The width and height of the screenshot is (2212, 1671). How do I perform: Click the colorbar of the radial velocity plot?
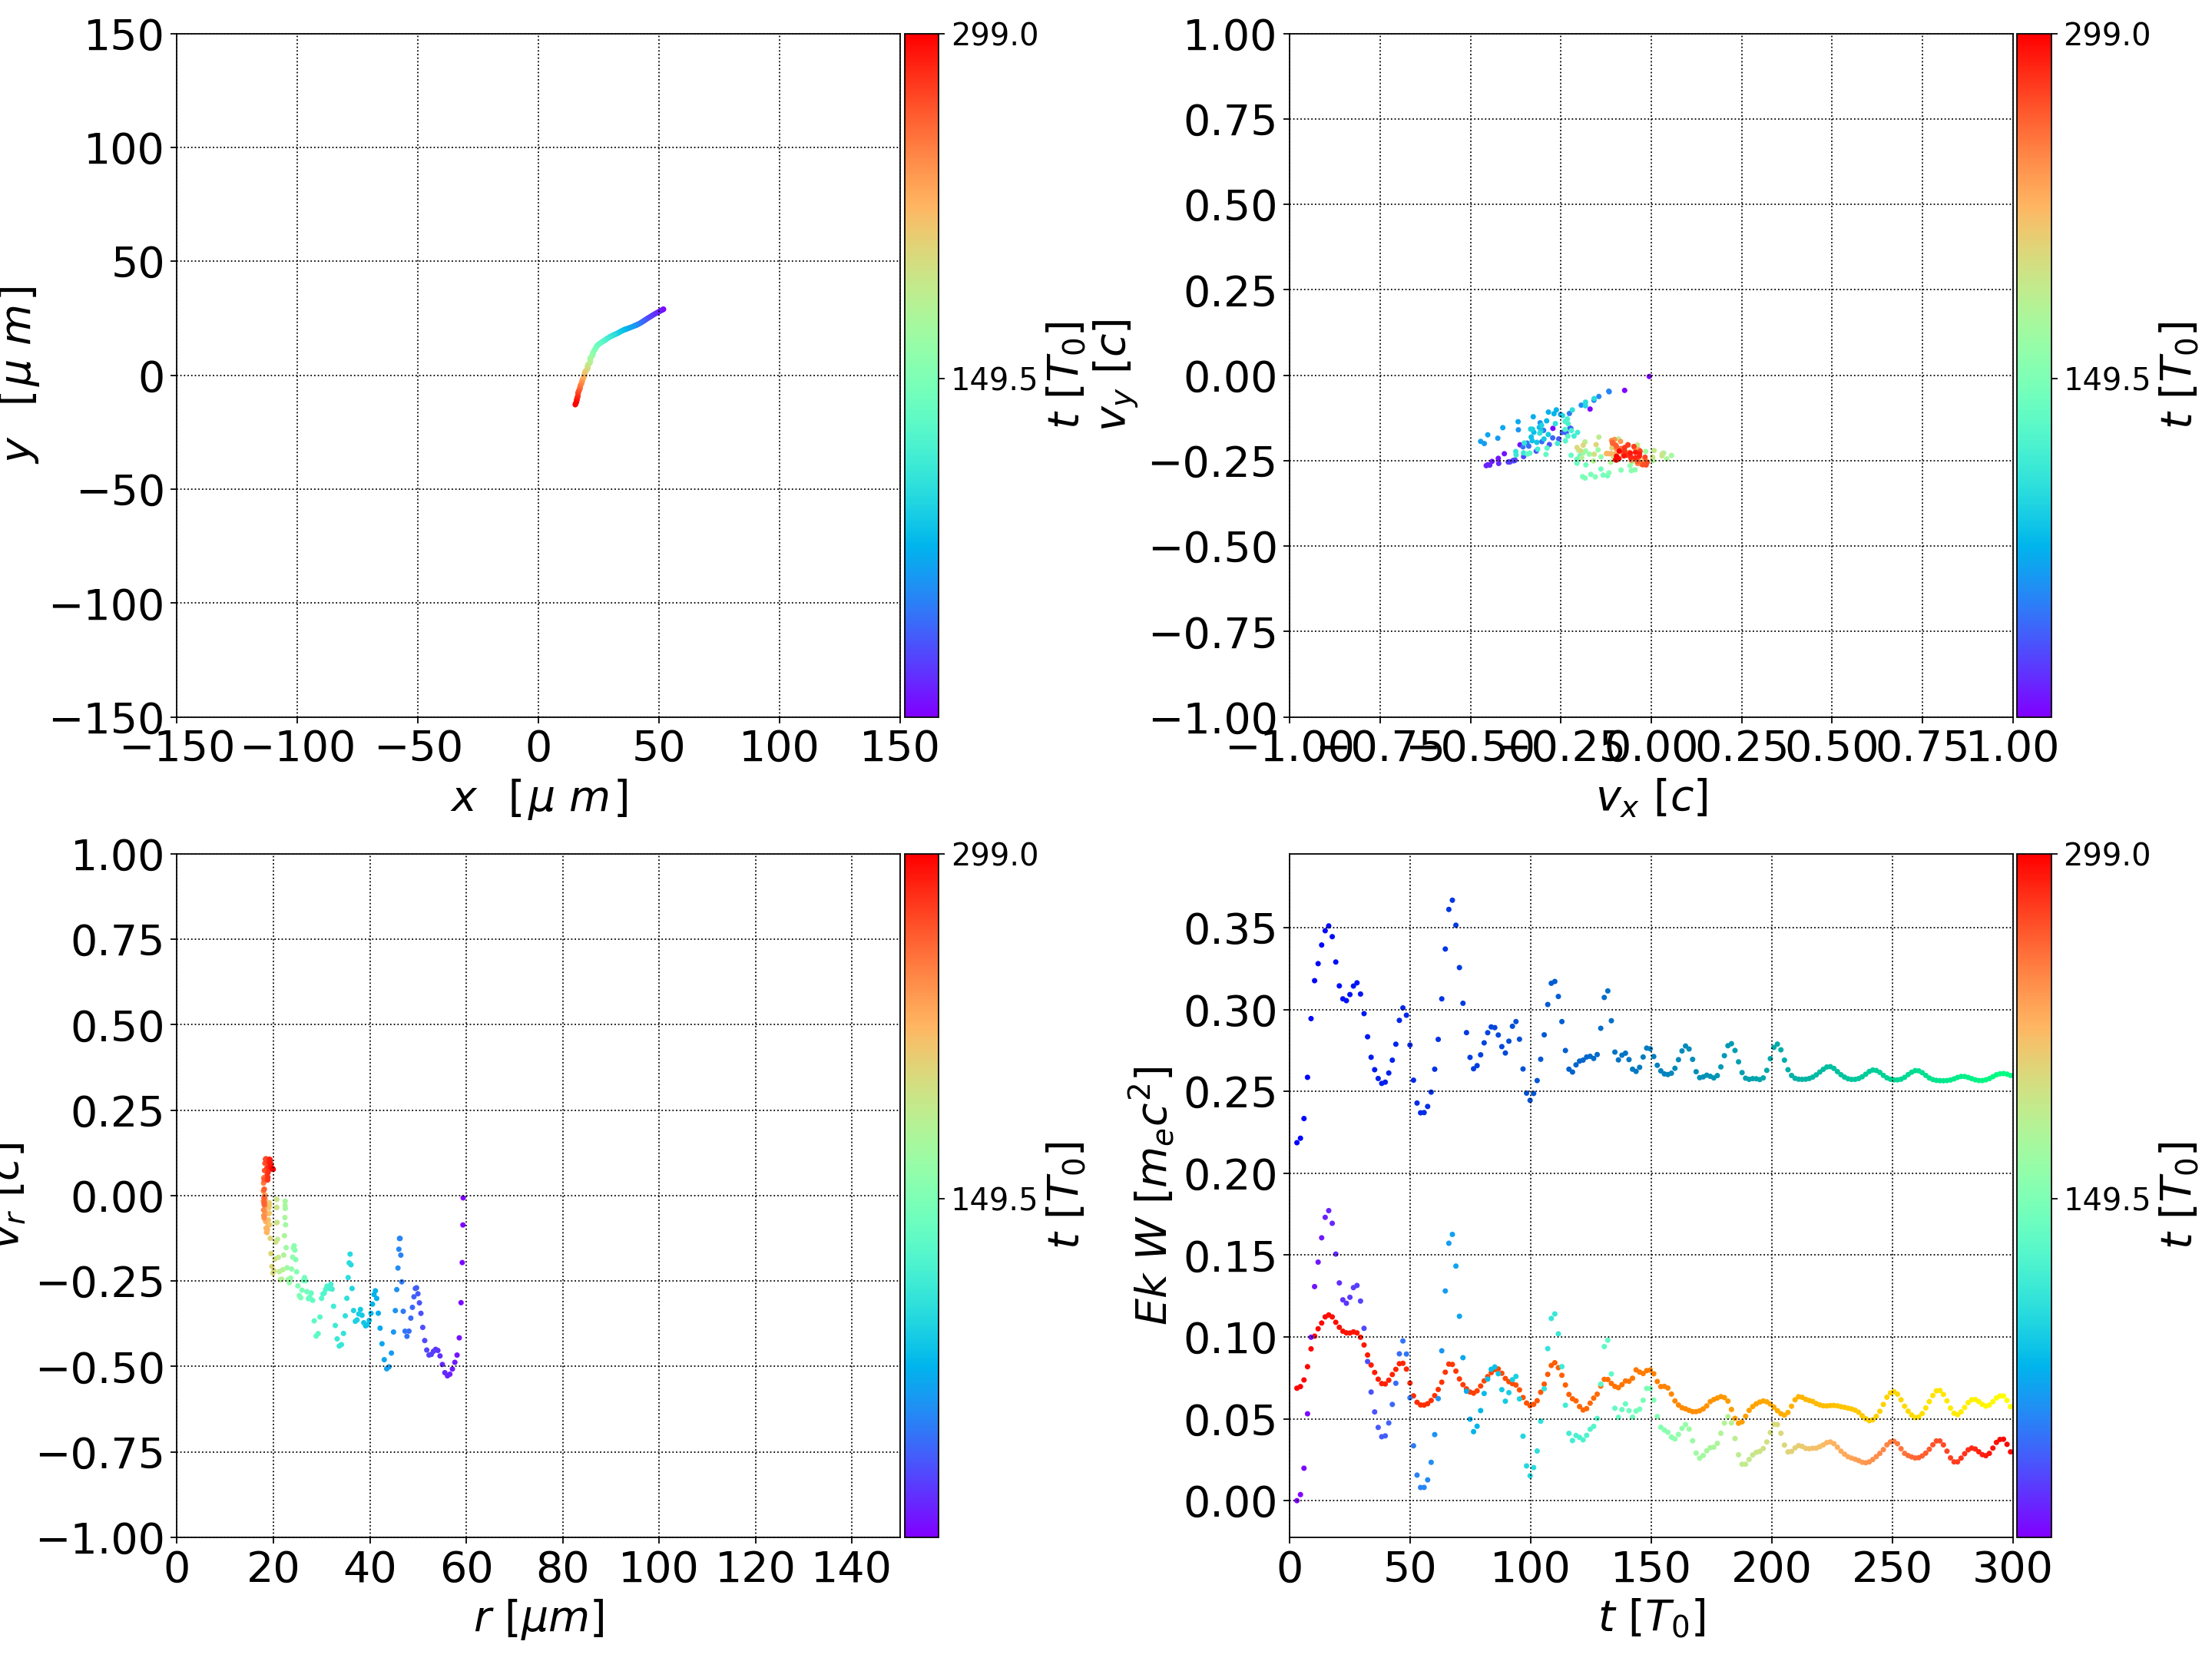tap(921, 1195)
